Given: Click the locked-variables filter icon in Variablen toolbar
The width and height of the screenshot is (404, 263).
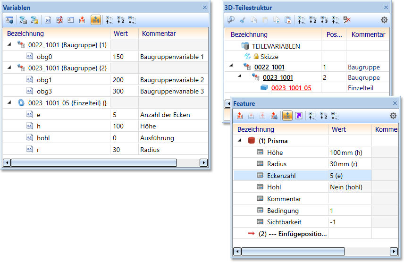Looking at the screenshot, I should click(x=34, y=20).
